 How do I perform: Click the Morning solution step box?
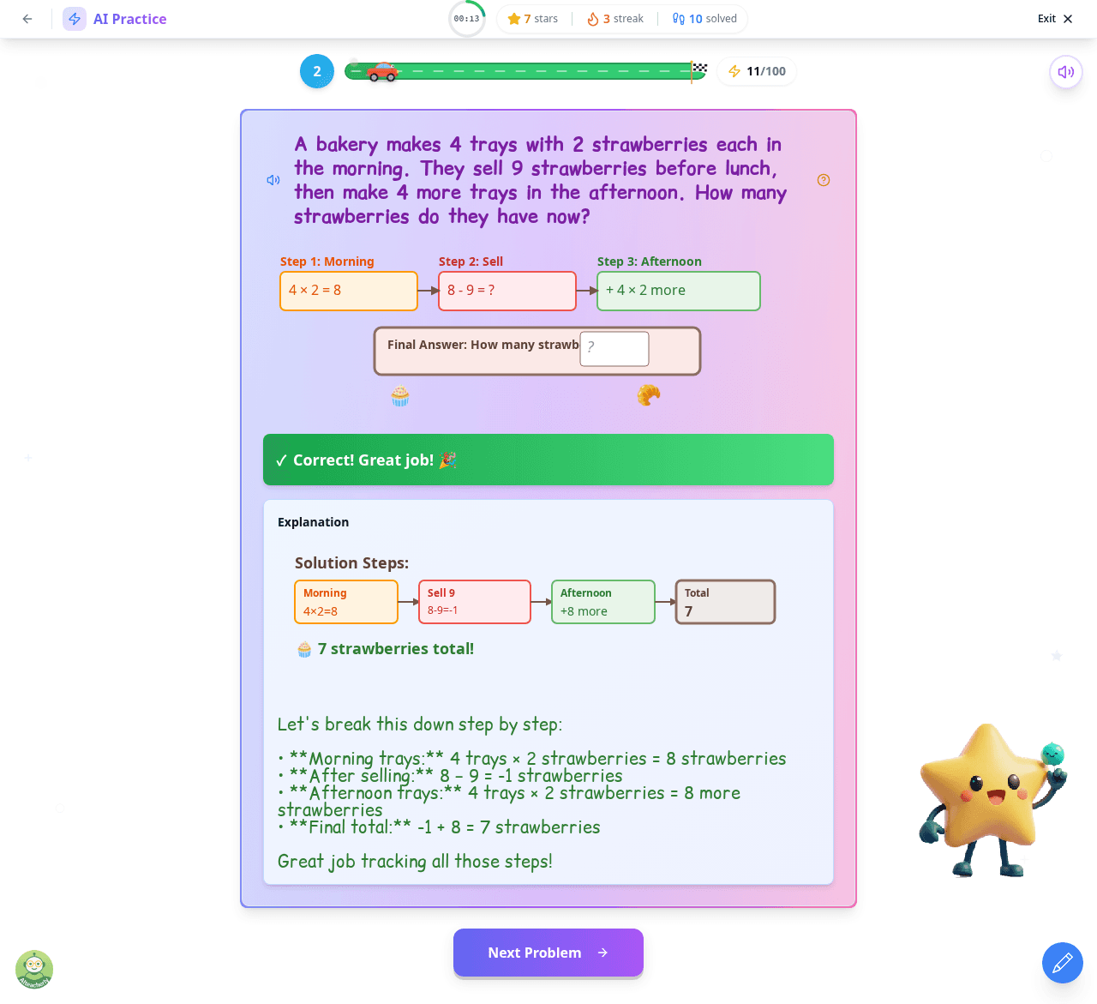(346, 602)
